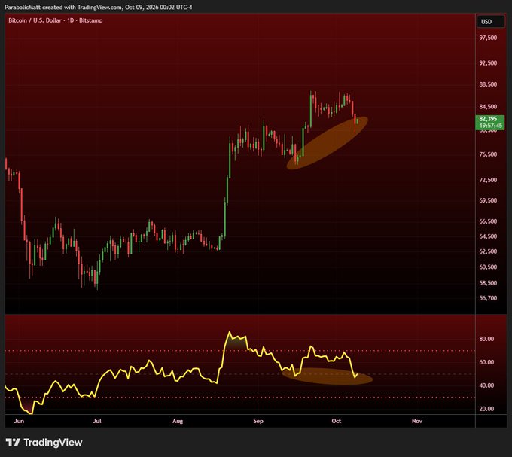The image size is (512, 457).
Task: Click the 76,500 price axis label
Action: [488, 154]
